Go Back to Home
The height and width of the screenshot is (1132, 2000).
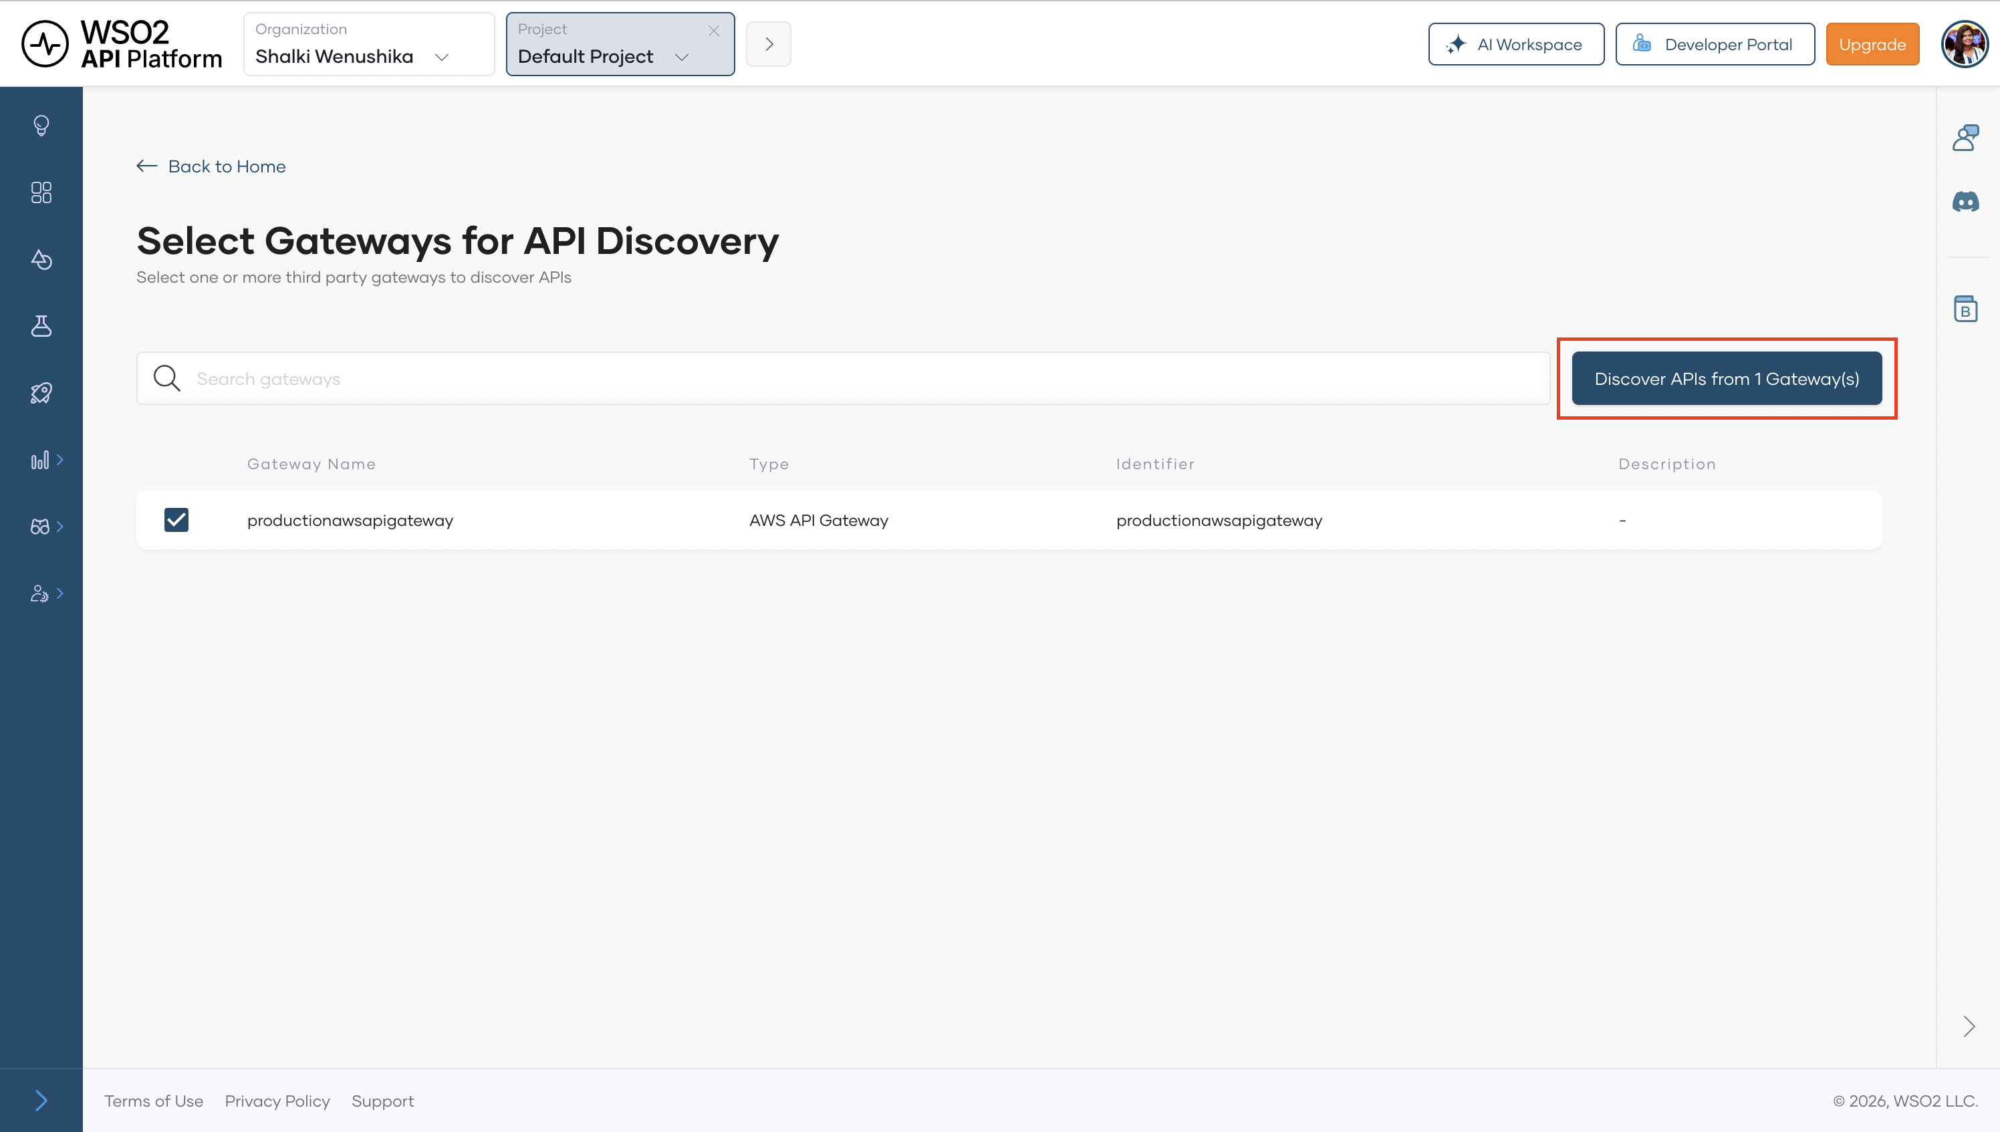coord(211,166)
